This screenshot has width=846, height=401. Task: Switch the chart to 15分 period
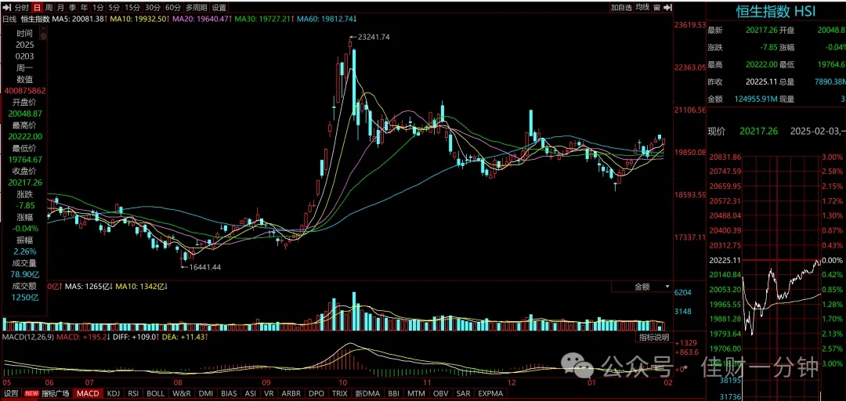coord(132,8)
